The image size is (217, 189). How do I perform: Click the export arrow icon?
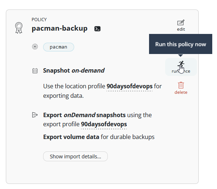(35, 115)
